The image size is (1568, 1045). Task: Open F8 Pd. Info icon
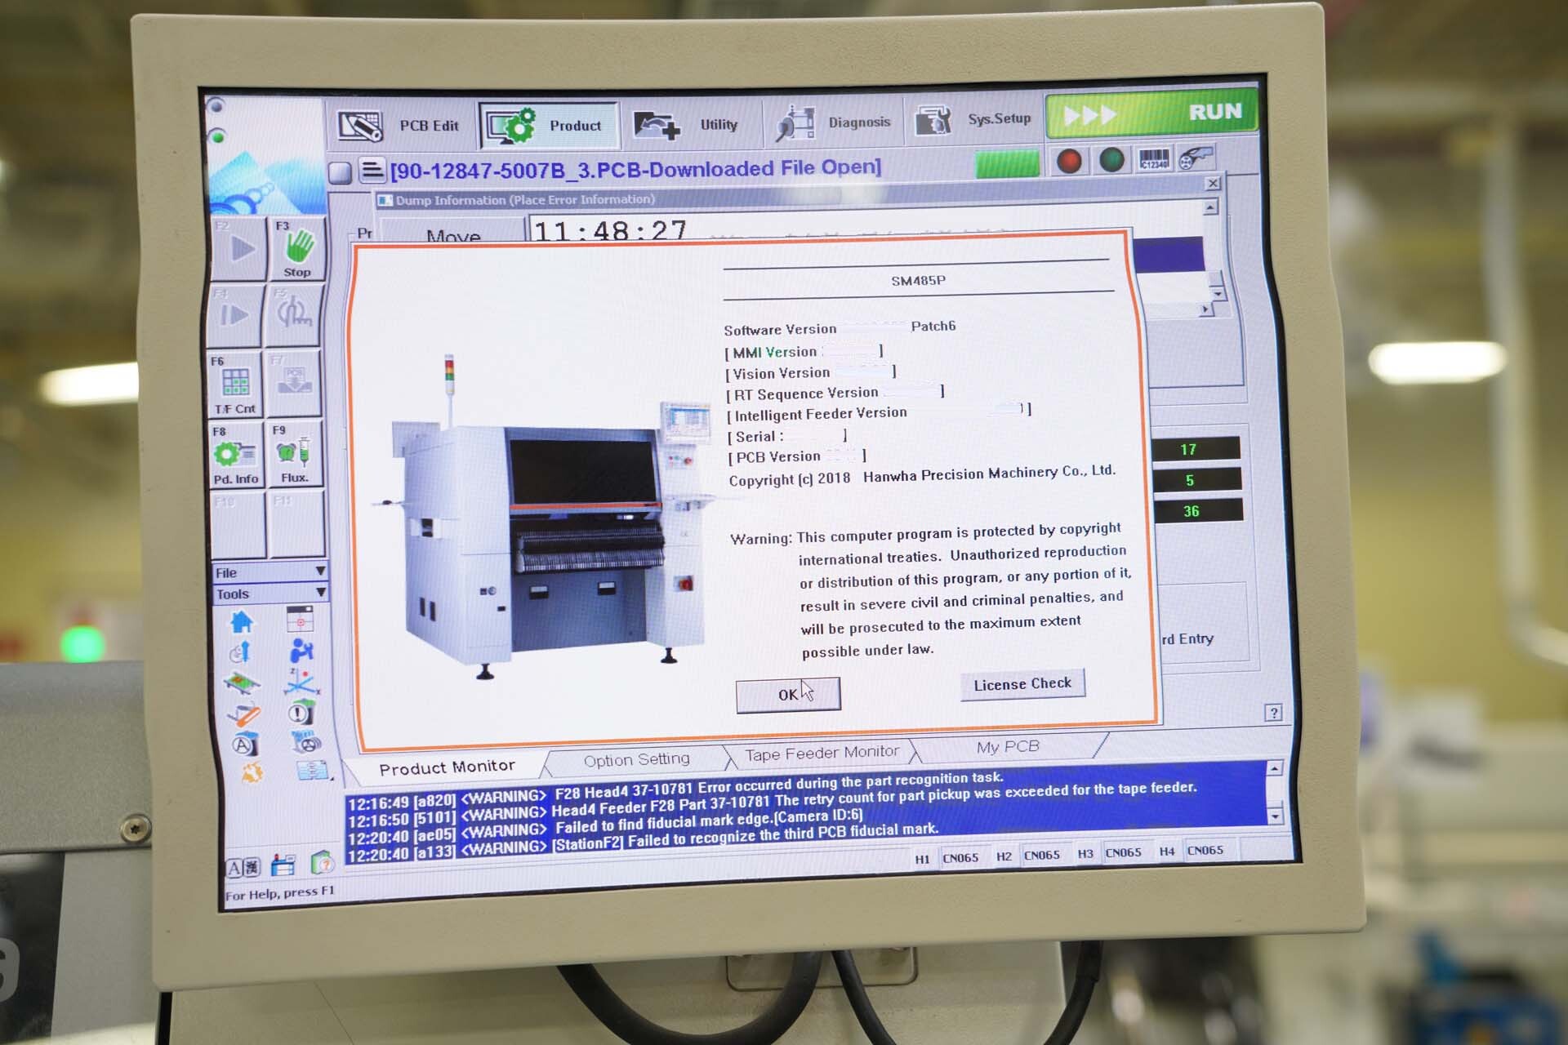tap(236, 456)
